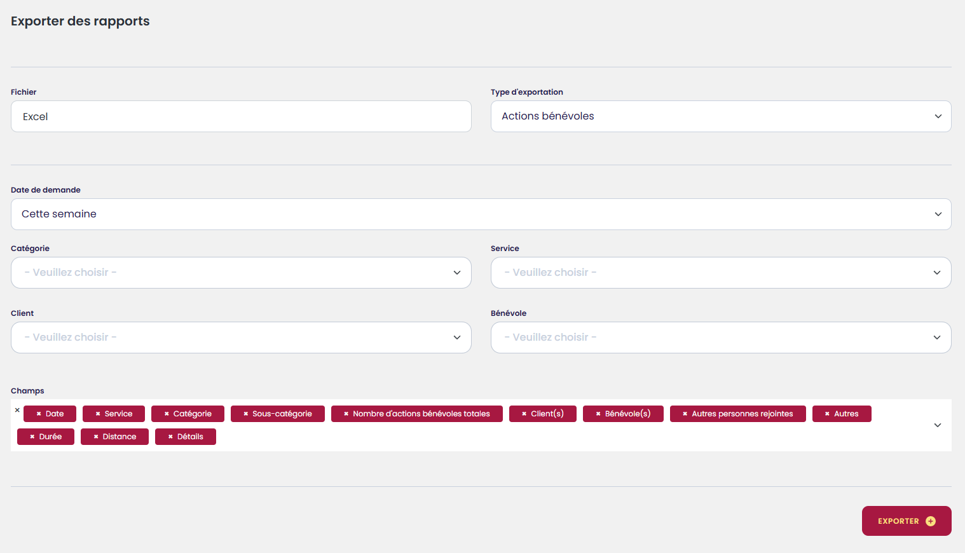
Task: Remove the Client(s) field tag
Action: coord(524,414)
